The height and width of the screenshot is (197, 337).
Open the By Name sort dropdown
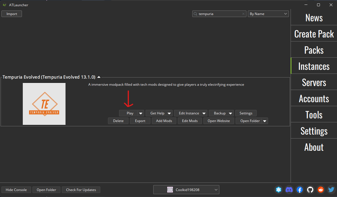click(268, 14)
